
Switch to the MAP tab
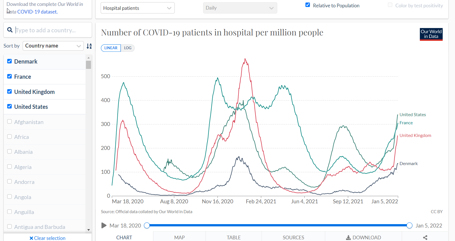click(x=179, y=237)
